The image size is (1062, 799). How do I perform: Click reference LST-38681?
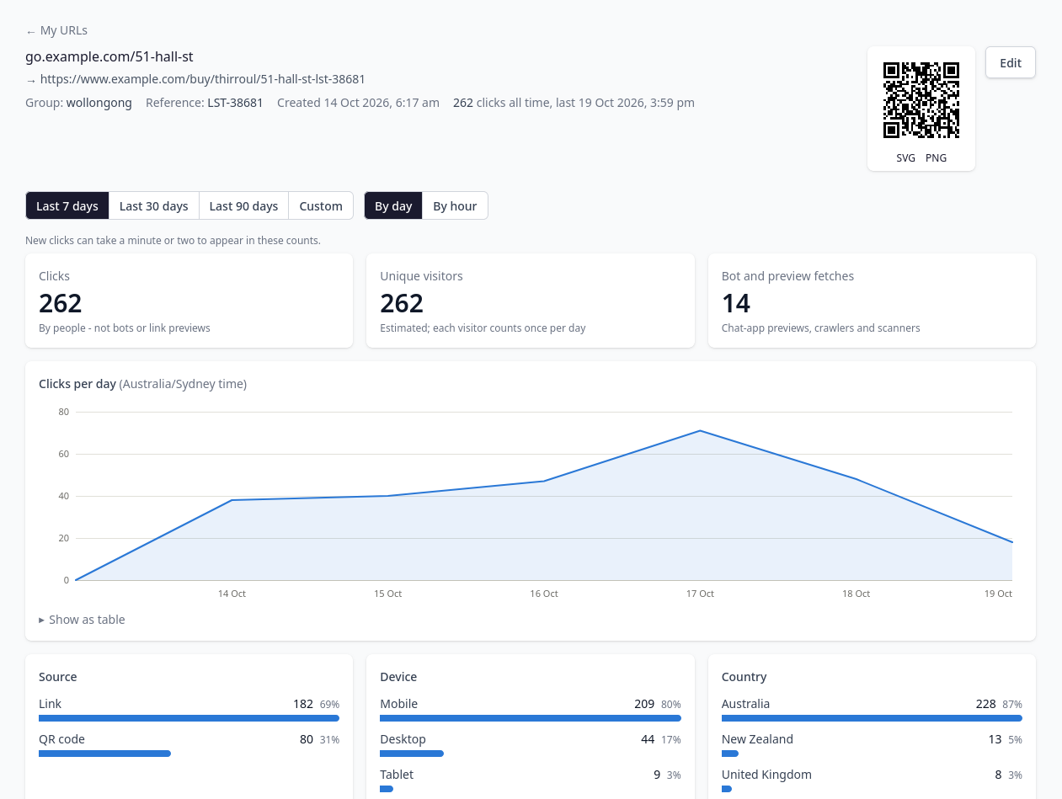[235, 103]
